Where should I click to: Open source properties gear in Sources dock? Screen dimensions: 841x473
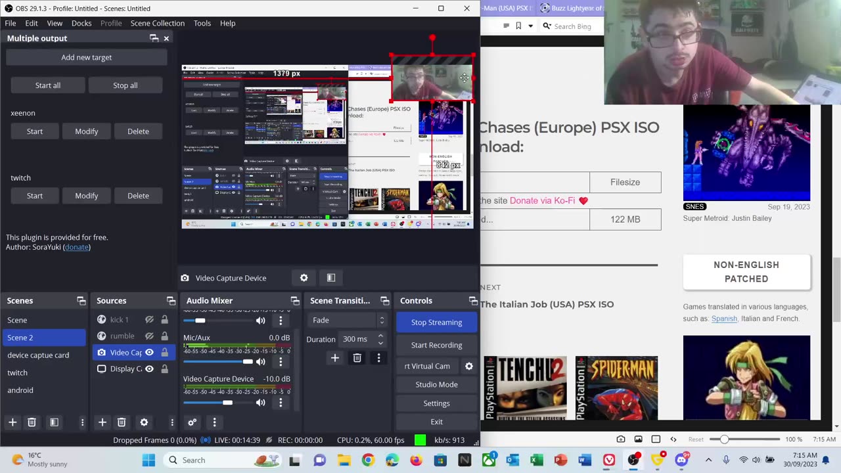144,422
